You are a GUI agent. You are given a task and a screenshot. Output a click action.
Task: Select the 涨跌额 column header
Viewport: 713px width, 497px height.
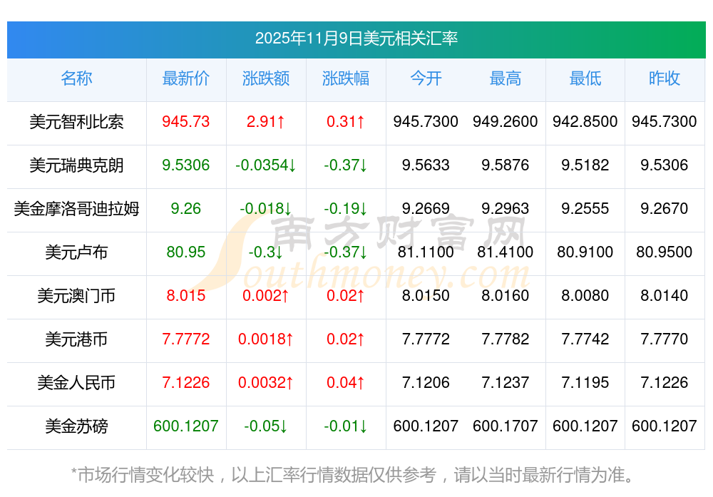click(x=265, y=78)
